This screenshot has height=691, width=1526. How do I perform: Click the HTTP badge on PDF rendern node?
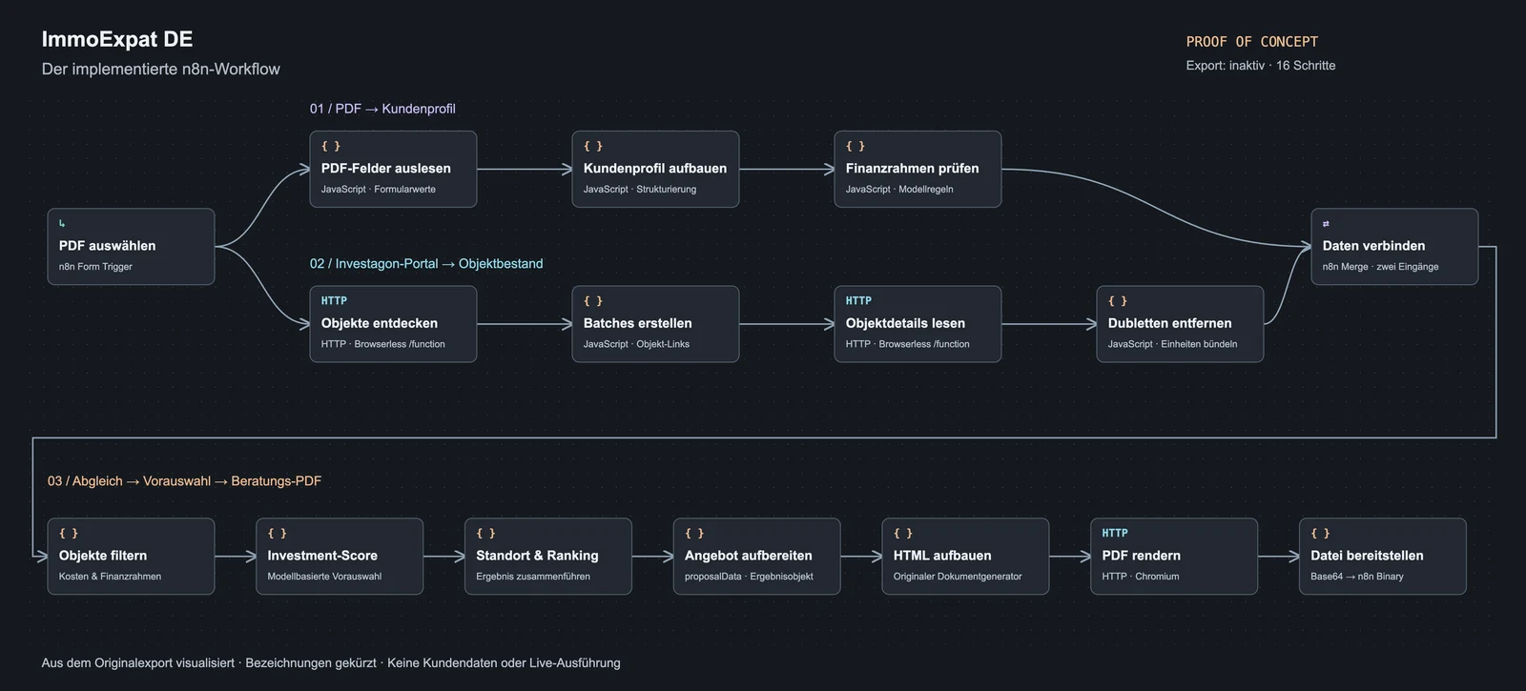[1115, 534]
